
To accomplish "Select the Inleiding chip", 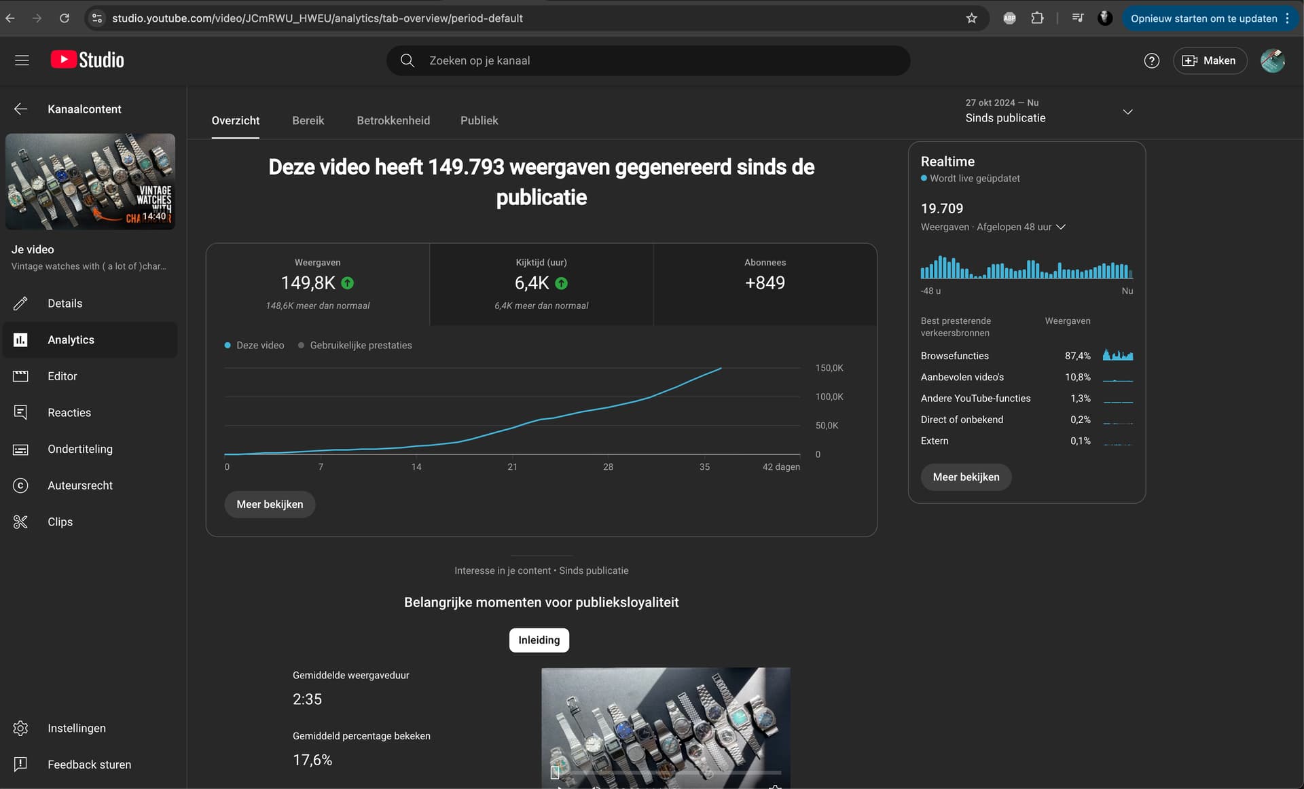I will point(539,640).
